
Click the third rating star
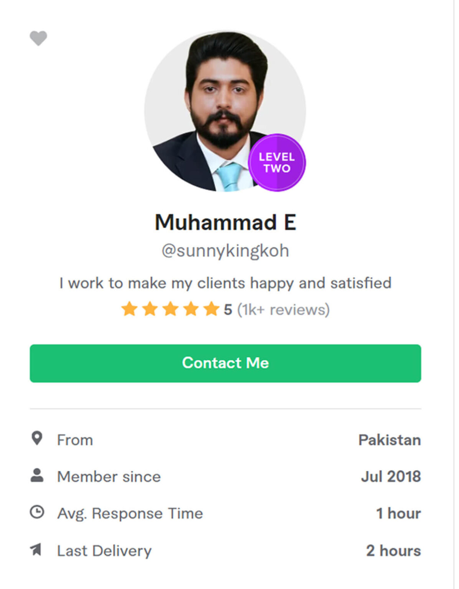[170, 309]
